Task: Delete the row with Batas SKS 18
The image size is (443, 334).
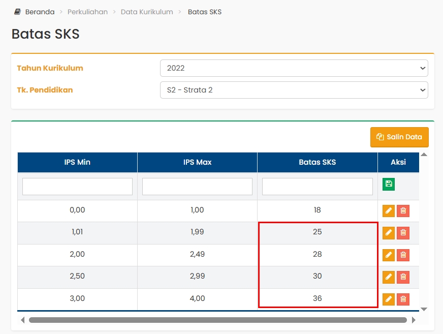Action: pos(403,211)
